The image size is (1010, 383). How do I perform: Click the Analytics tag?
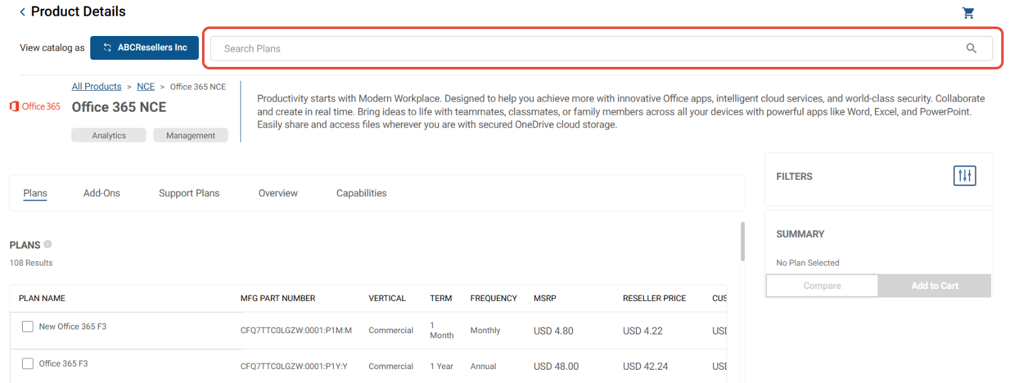109,136
